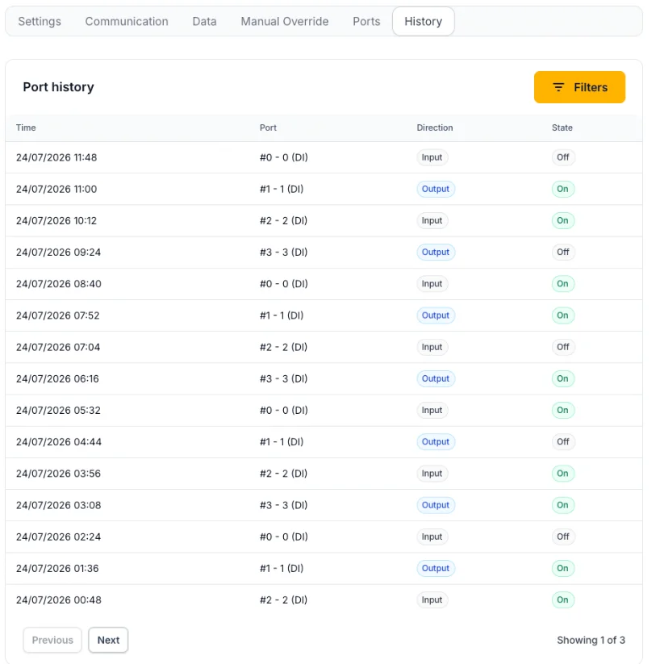The width and height of the screenshot is (660, 664).
Task: Go to Next page of history
Action: pos(108,640)
